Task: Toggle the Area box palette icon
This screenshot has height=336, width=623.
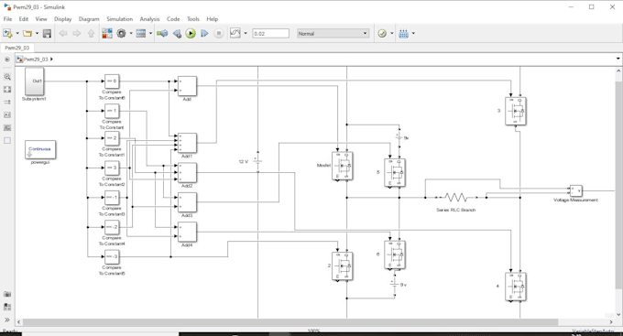Action: pos(7,140)
